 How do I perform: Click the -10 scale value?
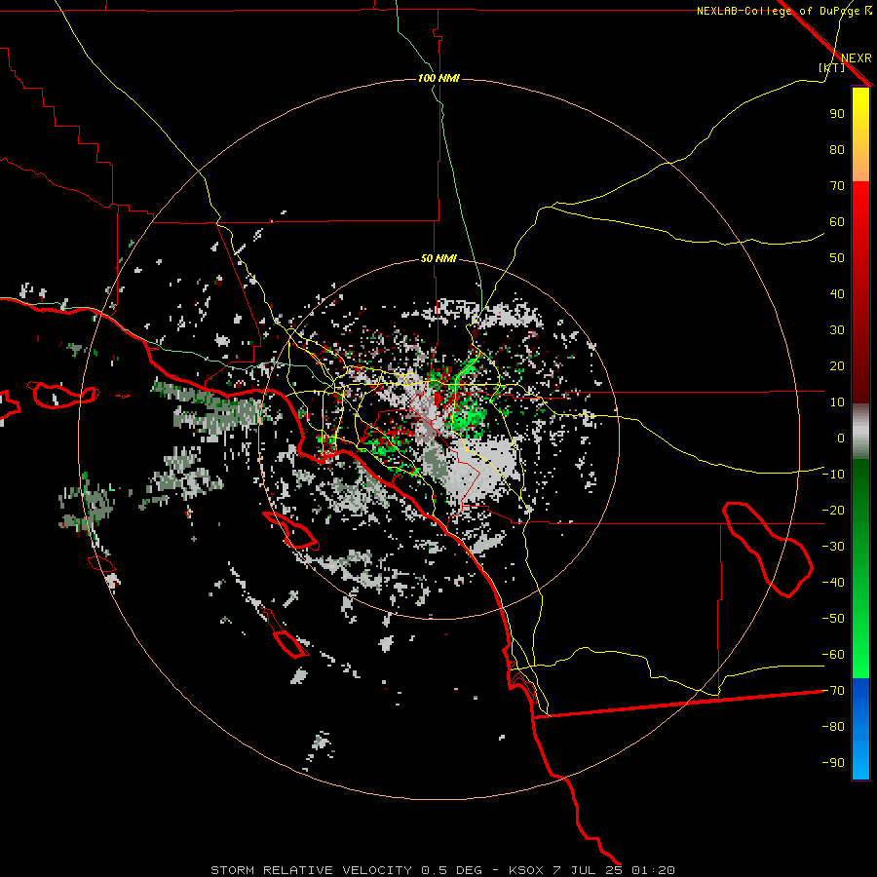coord(833,475)
